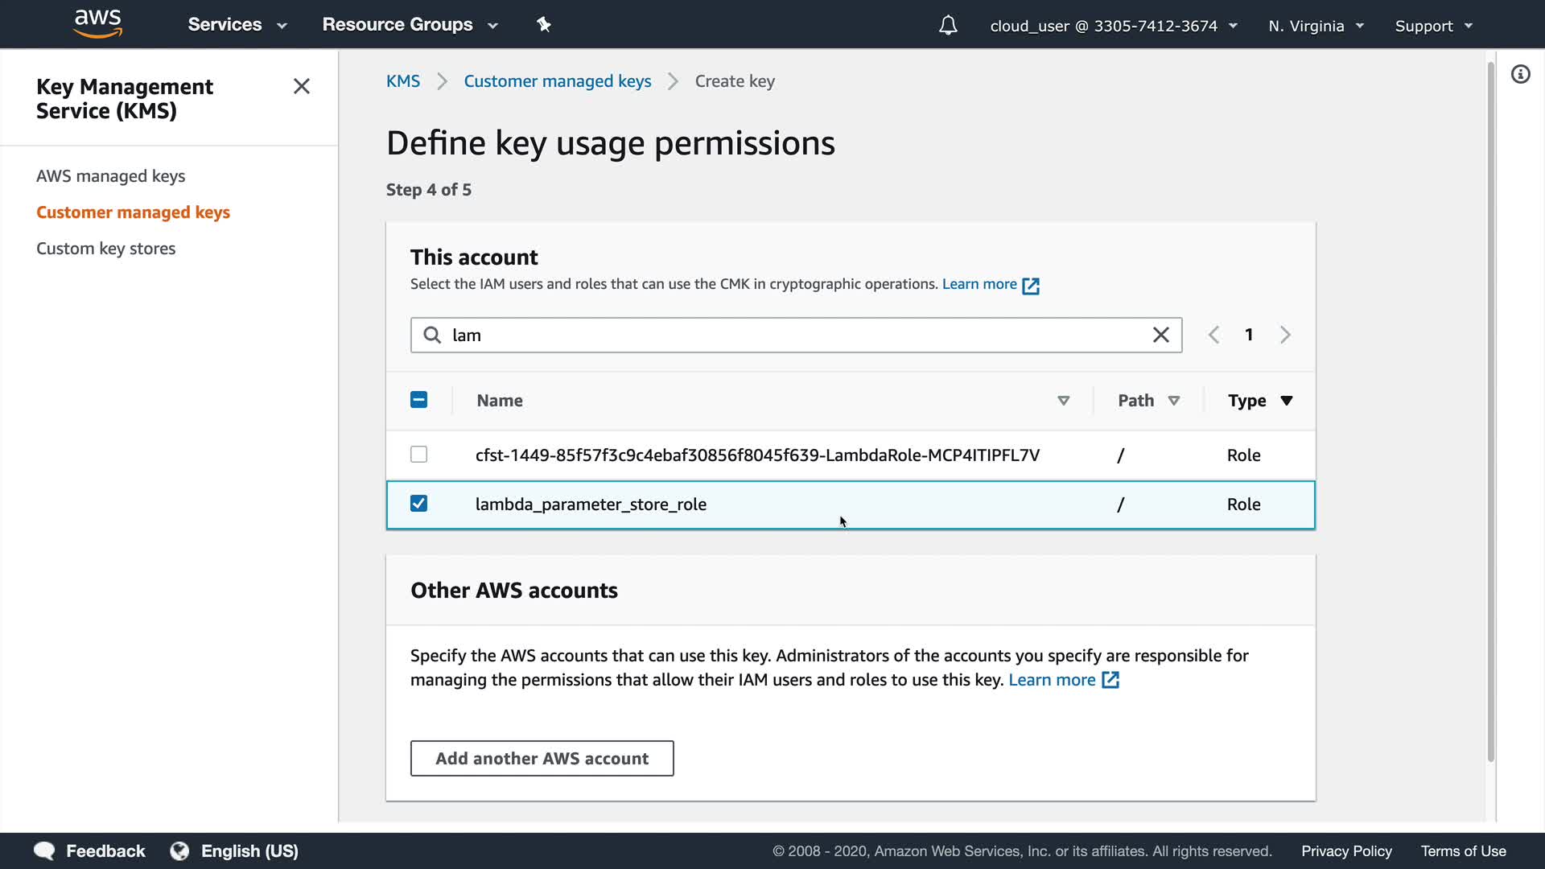This screenshot has height=869, width=1545.
Task: Click the AWS logo home icon
Action: [x=97, y=24]
